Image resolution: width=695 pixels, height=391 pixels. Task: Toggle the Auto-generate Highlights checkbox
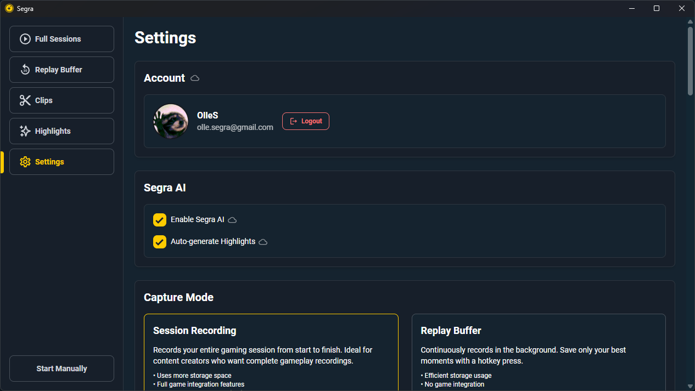pyautogui.click(x=160, y=242)
